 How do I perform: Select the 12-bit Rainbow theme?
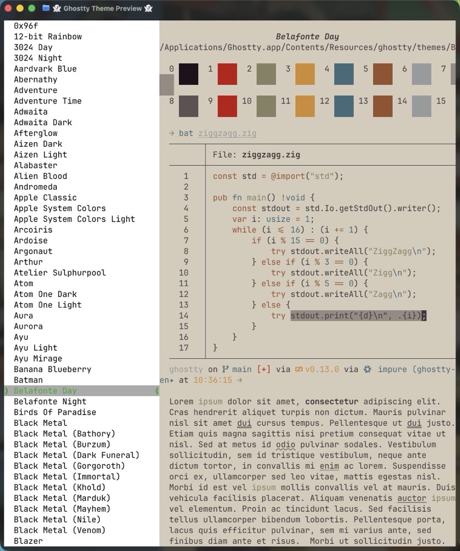(x=48, y=36)
